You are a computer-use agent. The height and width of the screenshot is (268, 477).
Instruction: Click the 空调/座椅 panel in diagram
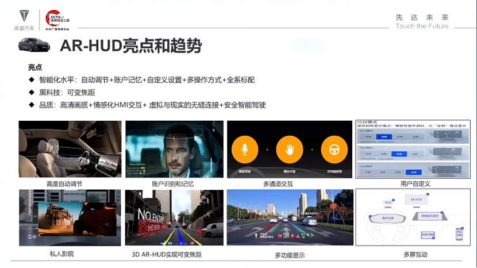(428, 235)
